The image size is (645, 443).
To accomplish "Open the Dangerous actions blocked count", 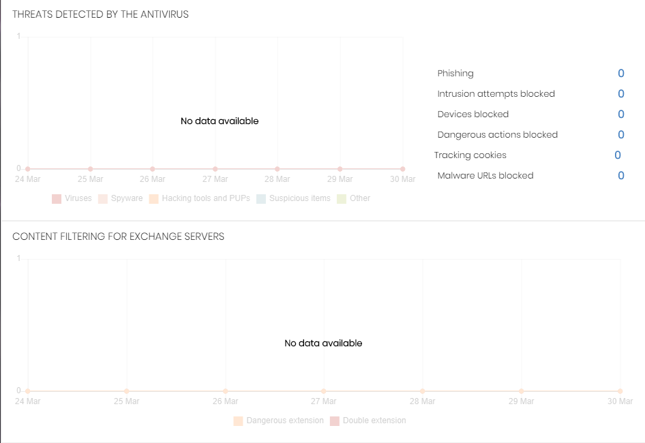I will (621, 134).
